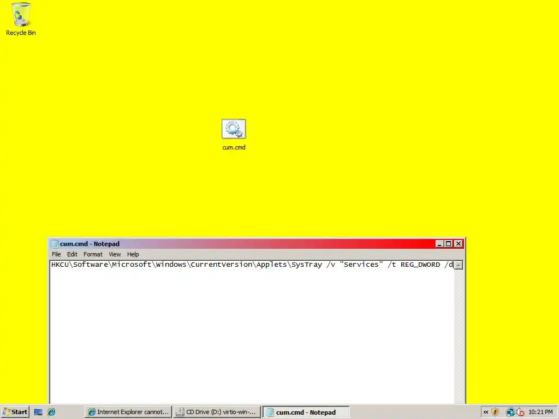Select the Recycle Bin desktop icon
The width and height of the screenshot is (559, 419).
click(x=21, y=19)
